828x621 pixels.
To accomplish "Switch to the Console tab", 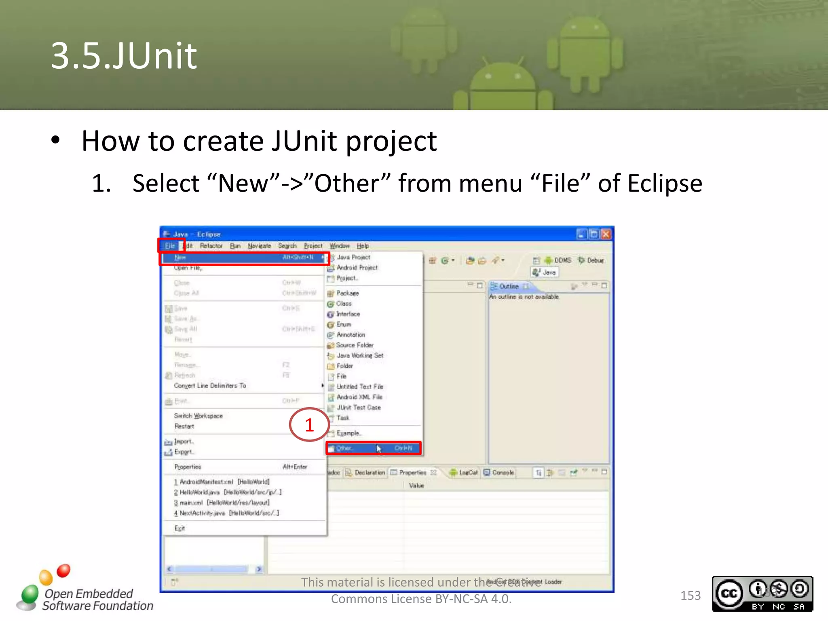I will coord(499,472).
